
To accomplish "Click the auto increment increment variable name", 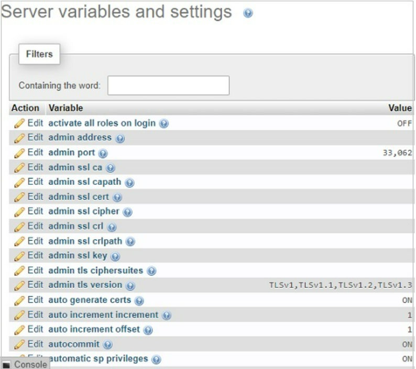I will 103,315.
